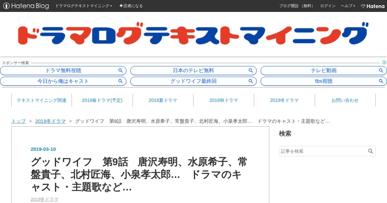Open お問い合わせ nav tab

345,100
